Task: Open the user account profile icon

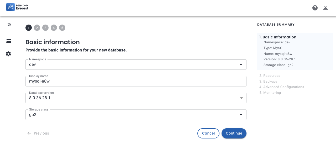Action: (x=325, y=8)
